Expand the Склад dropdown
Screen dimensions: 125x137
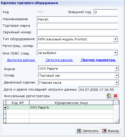[x=117, y=75]
